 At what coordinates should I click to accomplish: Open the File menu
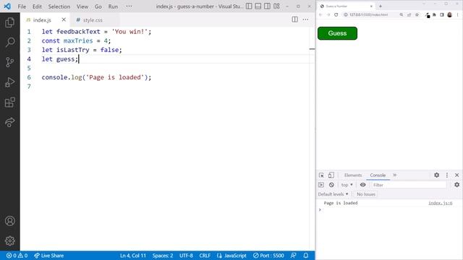point(22,6)
